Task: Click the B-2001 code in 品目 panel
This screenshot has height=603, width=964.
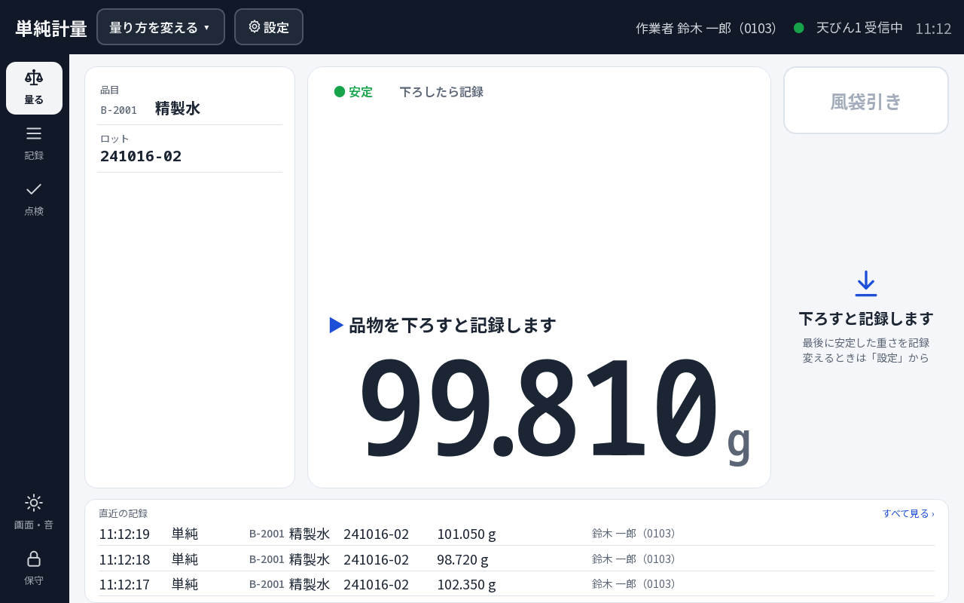Action: [x=119, y=110]
